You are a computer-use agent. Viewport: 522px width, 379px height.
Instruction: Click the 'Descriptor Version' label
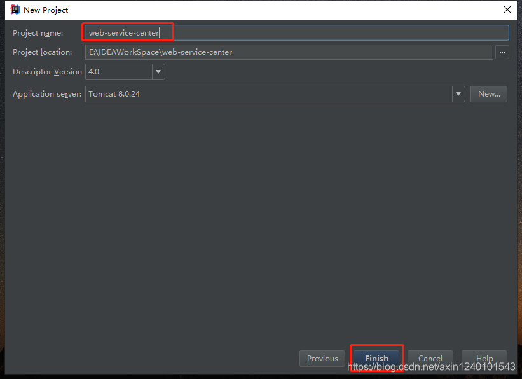(x=47, y=72)
